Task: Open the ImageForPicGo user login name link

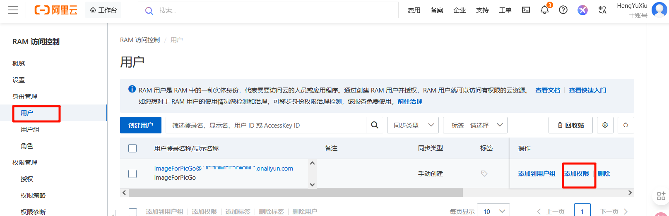Action: [x=224, y=169]
